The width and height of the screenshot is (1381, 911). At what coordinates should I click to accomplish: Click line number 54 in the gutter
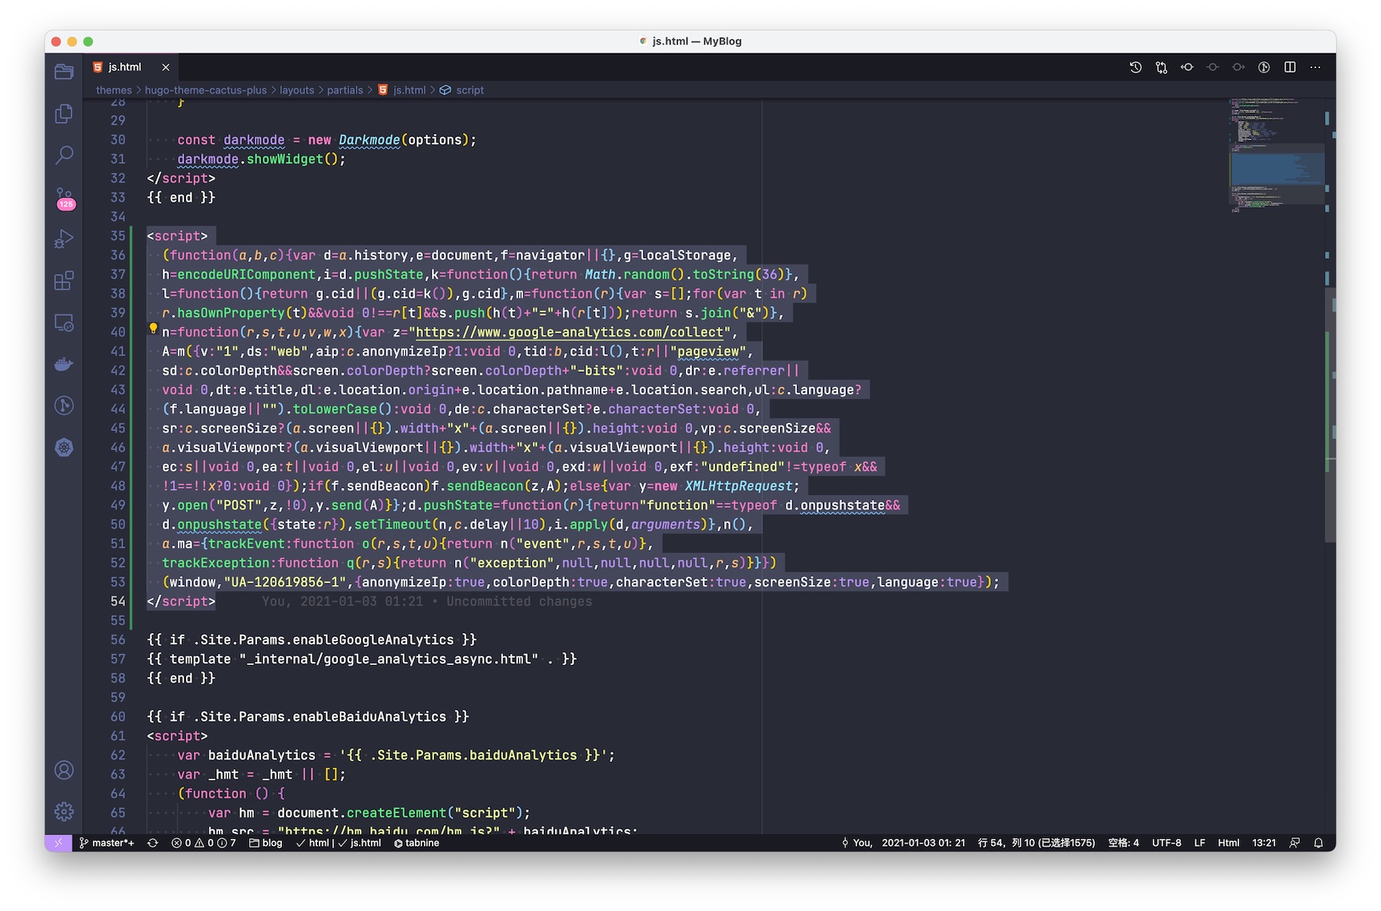click(x=118, y=602)
